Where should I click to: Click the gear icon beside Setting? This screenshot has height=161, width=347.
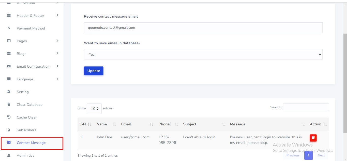click(x=9, y=92)
